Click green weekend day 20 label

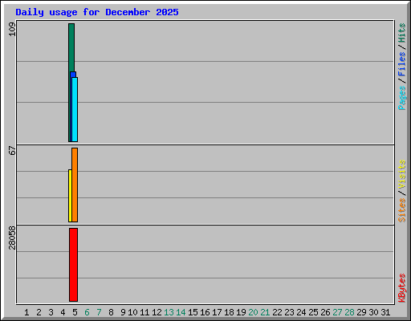coord(253,312)
